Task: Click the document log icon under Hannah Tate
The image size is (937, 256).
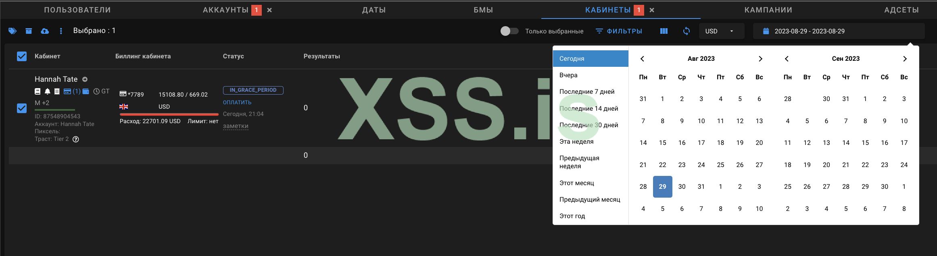Action: coord(38,91)
